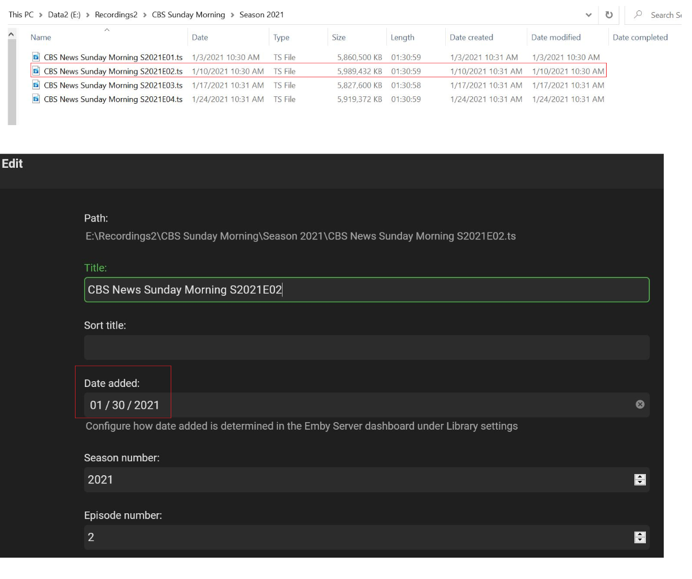Click the S2021E04.ts file icon

pyautogui.click(x=36, y=99)
